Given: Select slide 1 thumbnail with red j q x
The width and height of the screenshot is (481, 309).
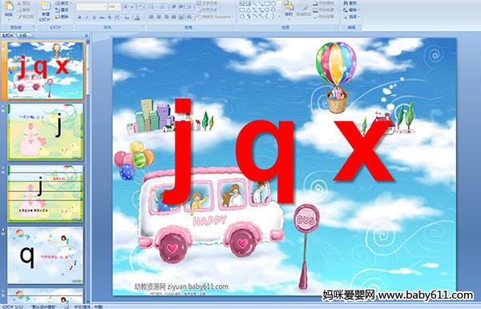Looking at the screenshot, I should tap(46, 71).
